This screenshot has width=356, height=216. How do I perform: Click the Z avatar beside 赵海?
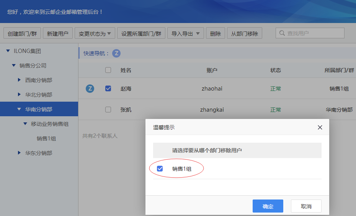(x=90, y=89)
